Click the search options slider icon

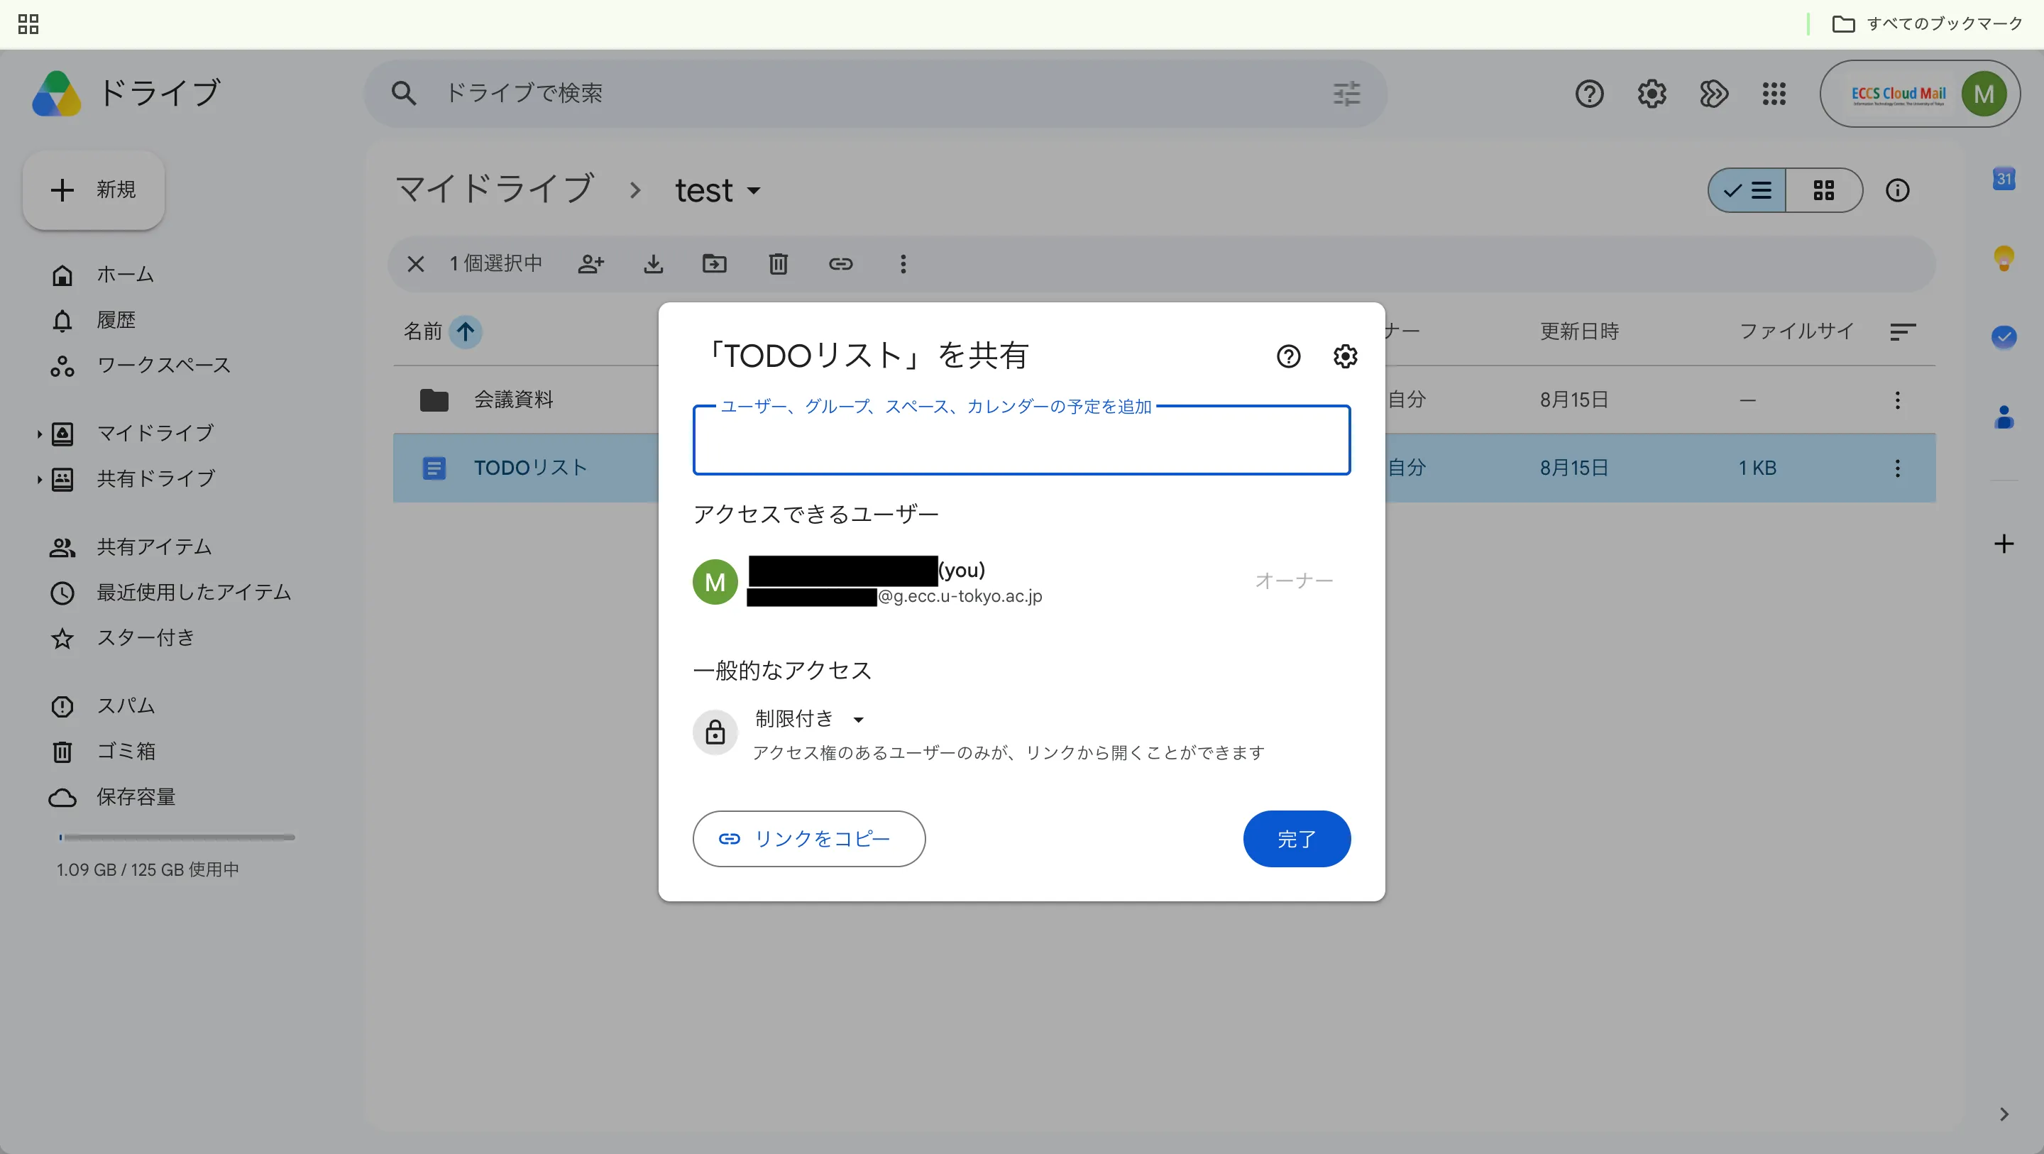coord(1346,94)
